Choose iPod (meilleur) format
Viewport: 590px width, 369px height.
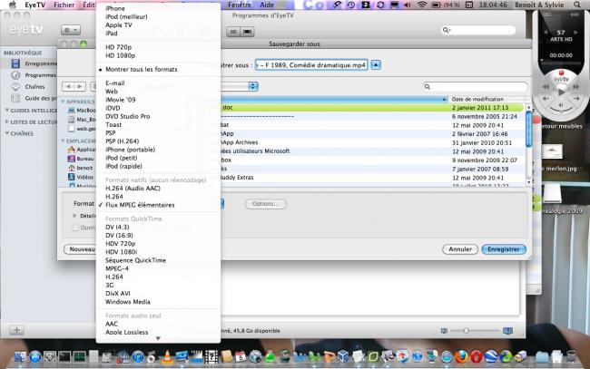126,16
